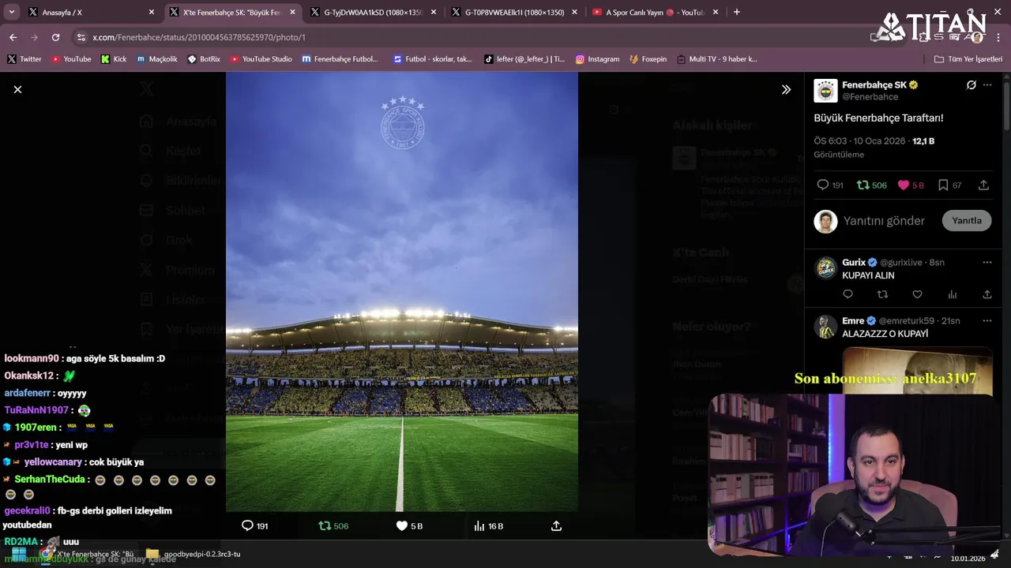
Task: Open the Twitter bookmark
Action: (24, 59)
